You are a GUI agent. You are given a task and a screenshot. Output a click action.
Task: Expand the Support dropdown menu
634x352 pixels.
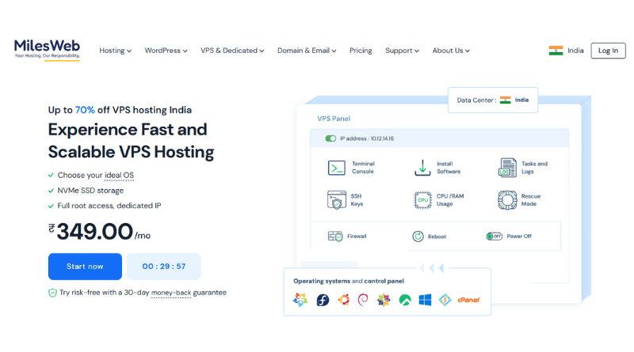403,51
